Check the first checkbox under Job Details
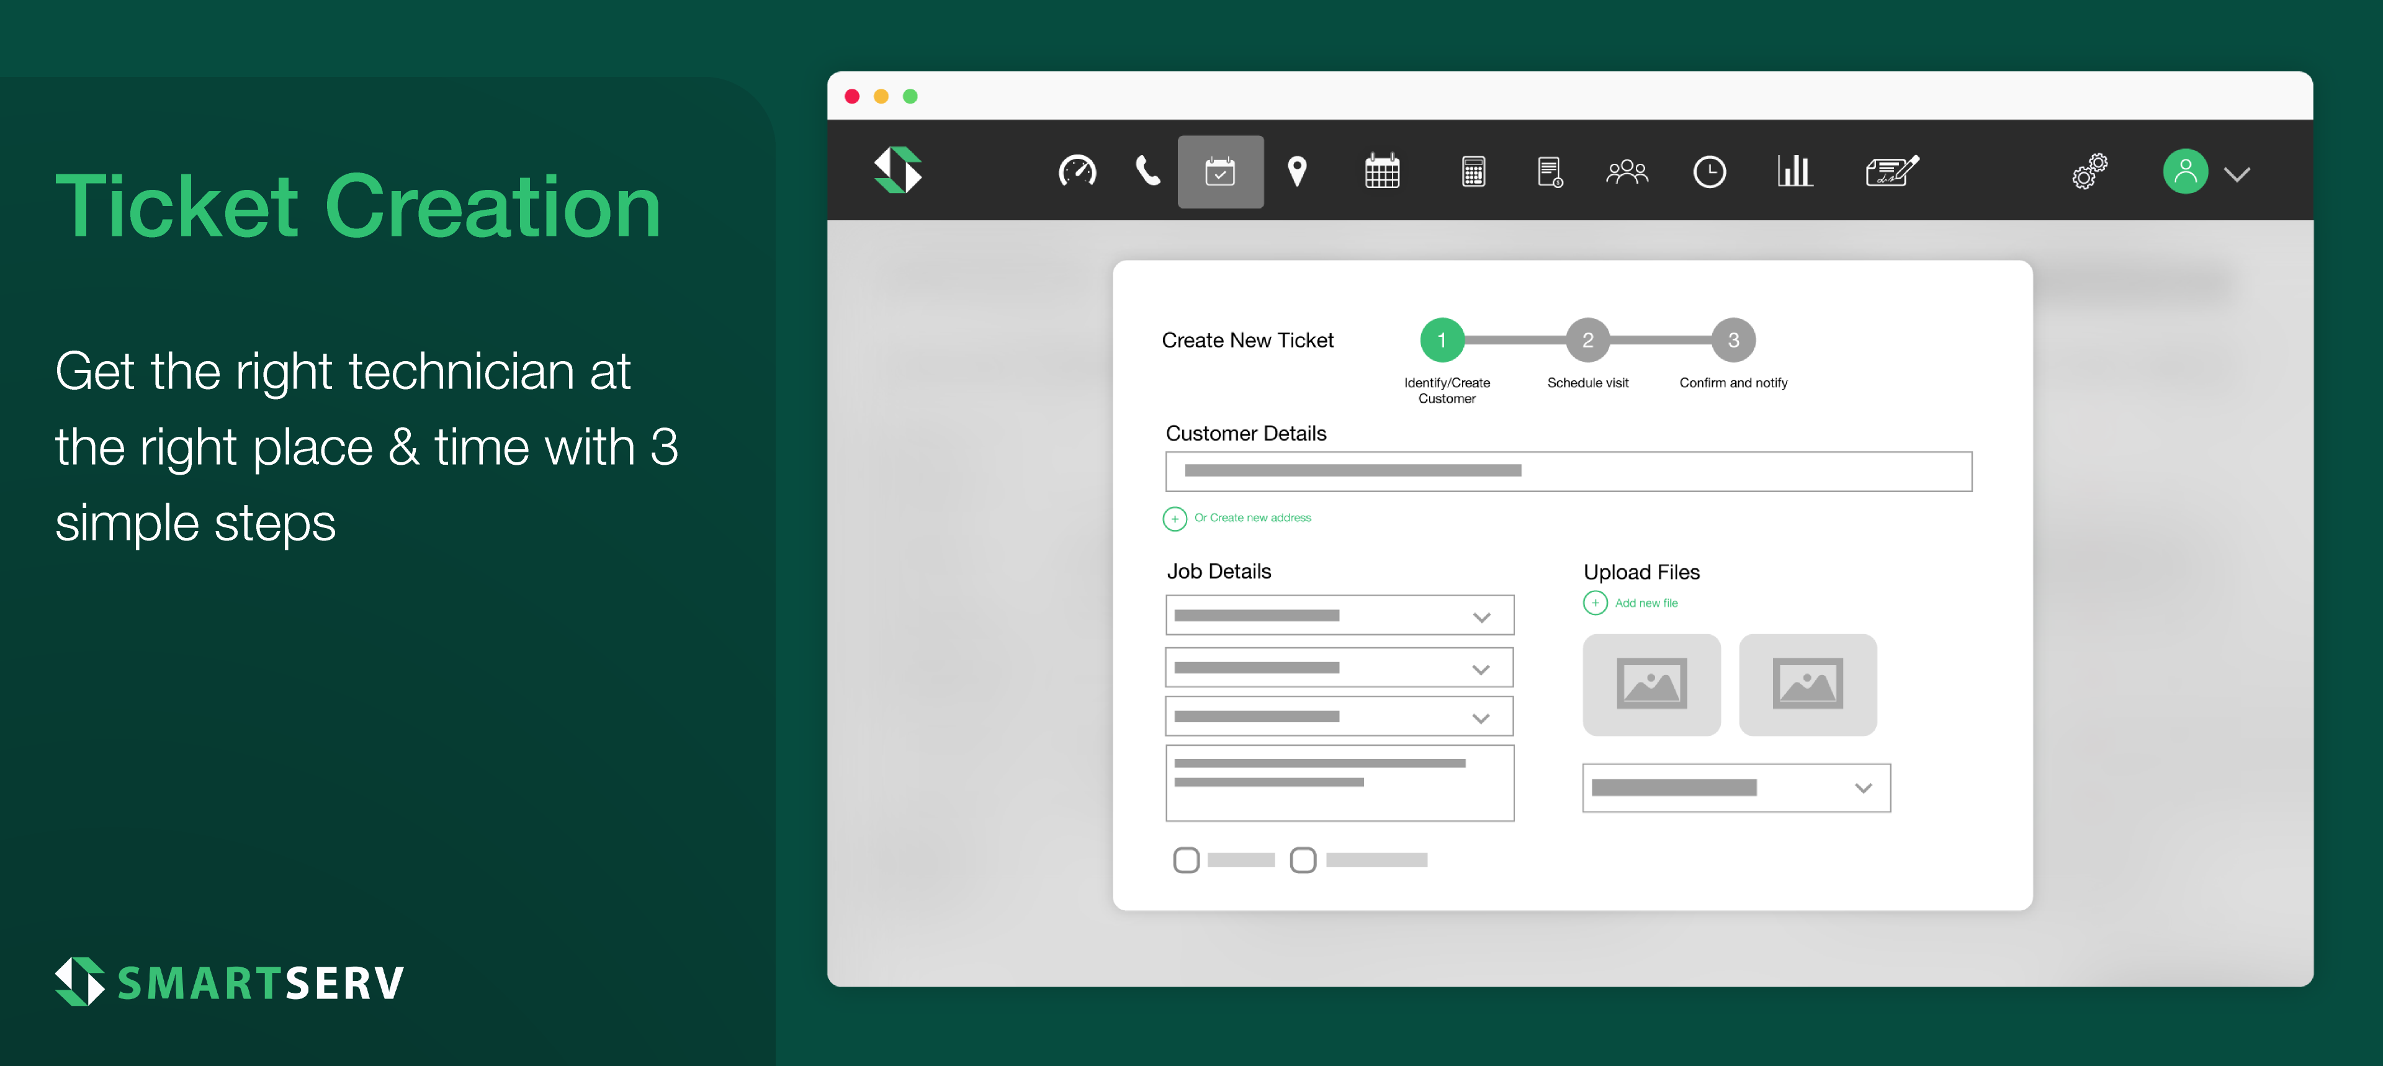The width and height of the screenshot is (2383, 1066). coord(1186,859)
